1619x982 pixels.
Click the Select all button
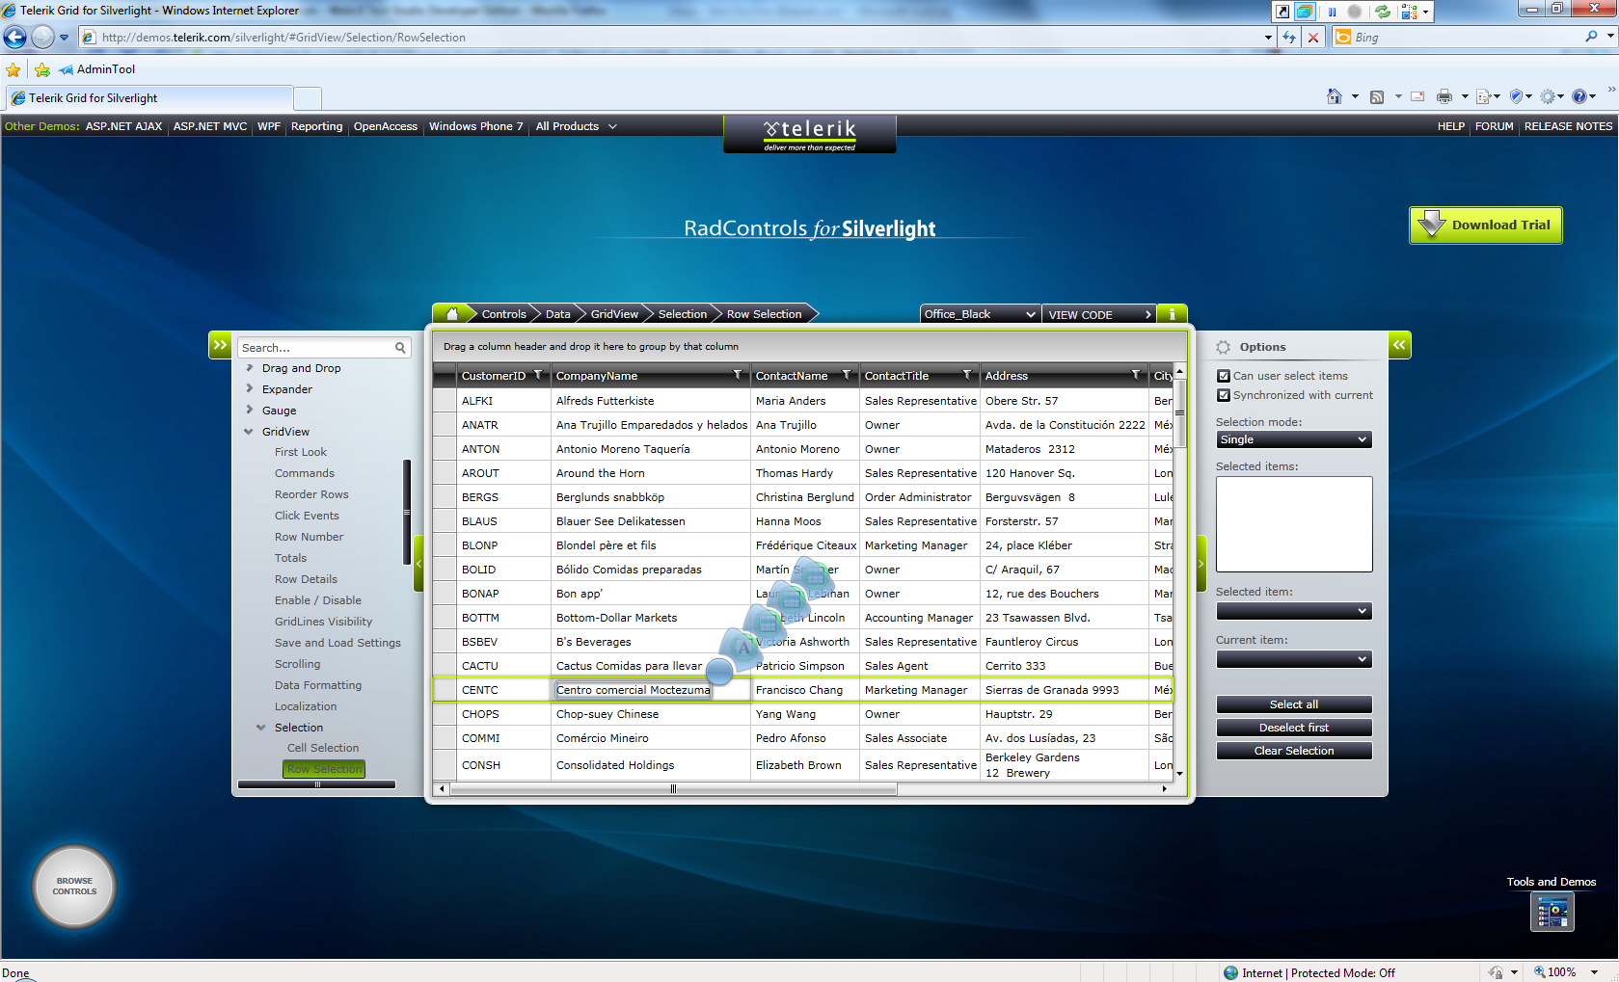(x=1293, y=704)
